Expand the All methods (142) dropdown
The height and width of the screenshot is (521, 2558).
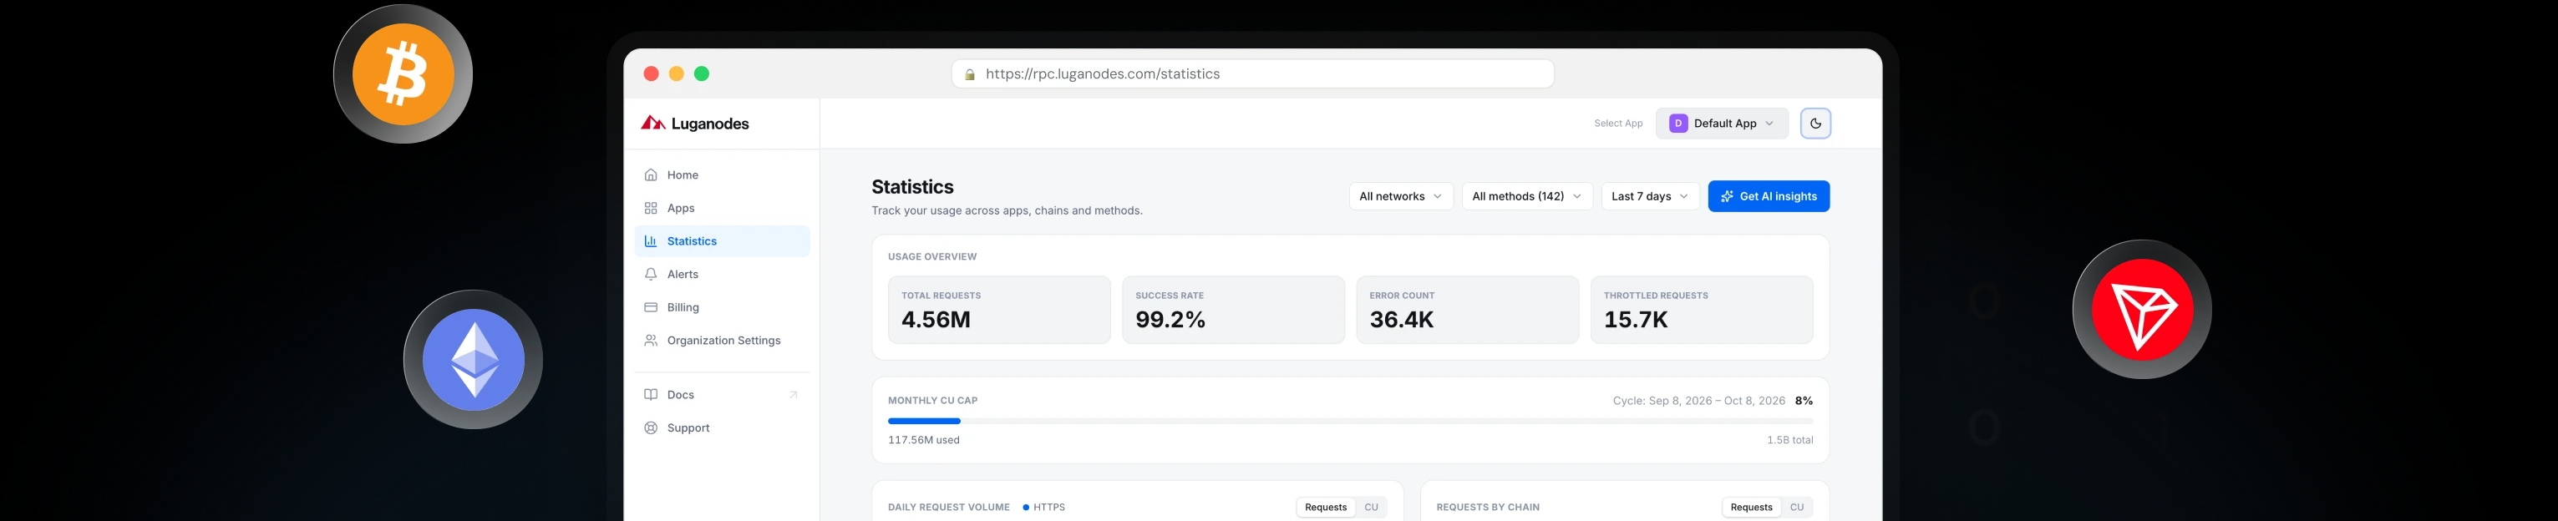[x=1527, y=196]
